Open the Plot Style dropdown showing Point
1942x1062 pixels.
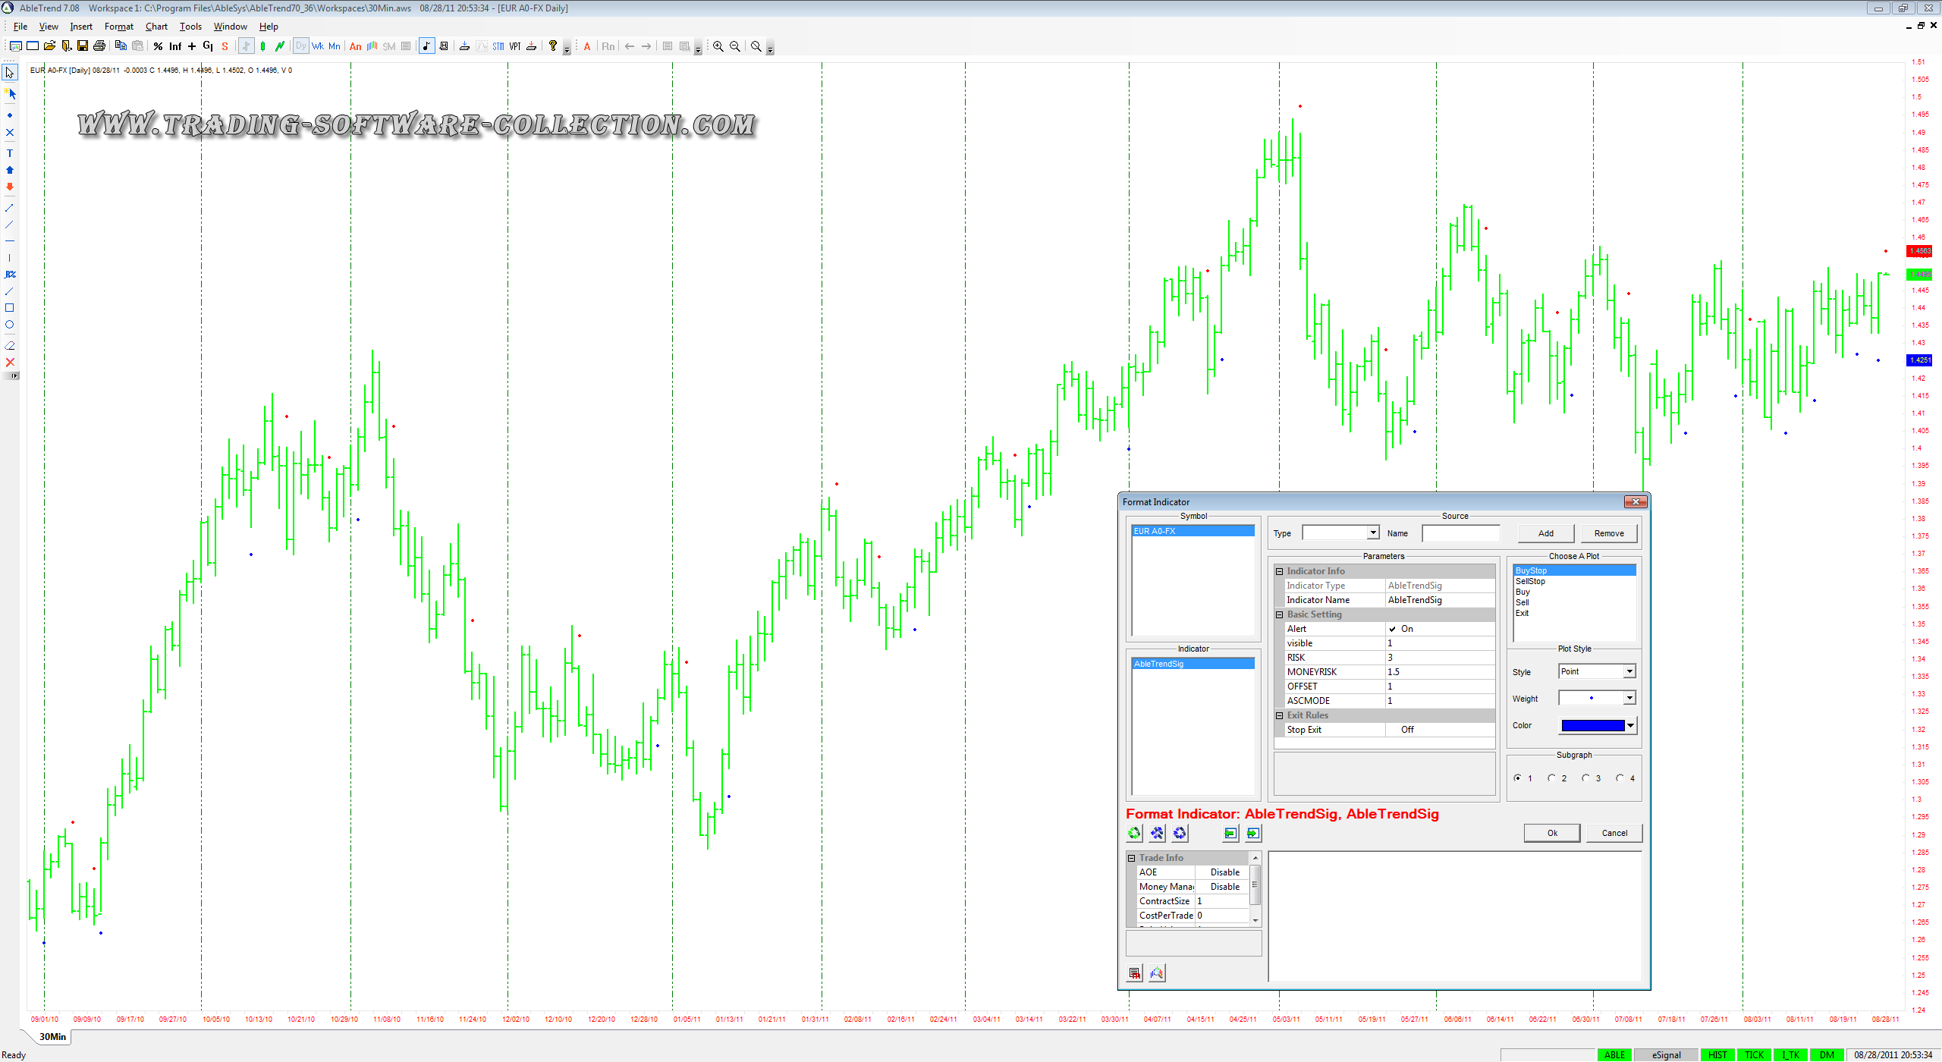pos(1629,671)
